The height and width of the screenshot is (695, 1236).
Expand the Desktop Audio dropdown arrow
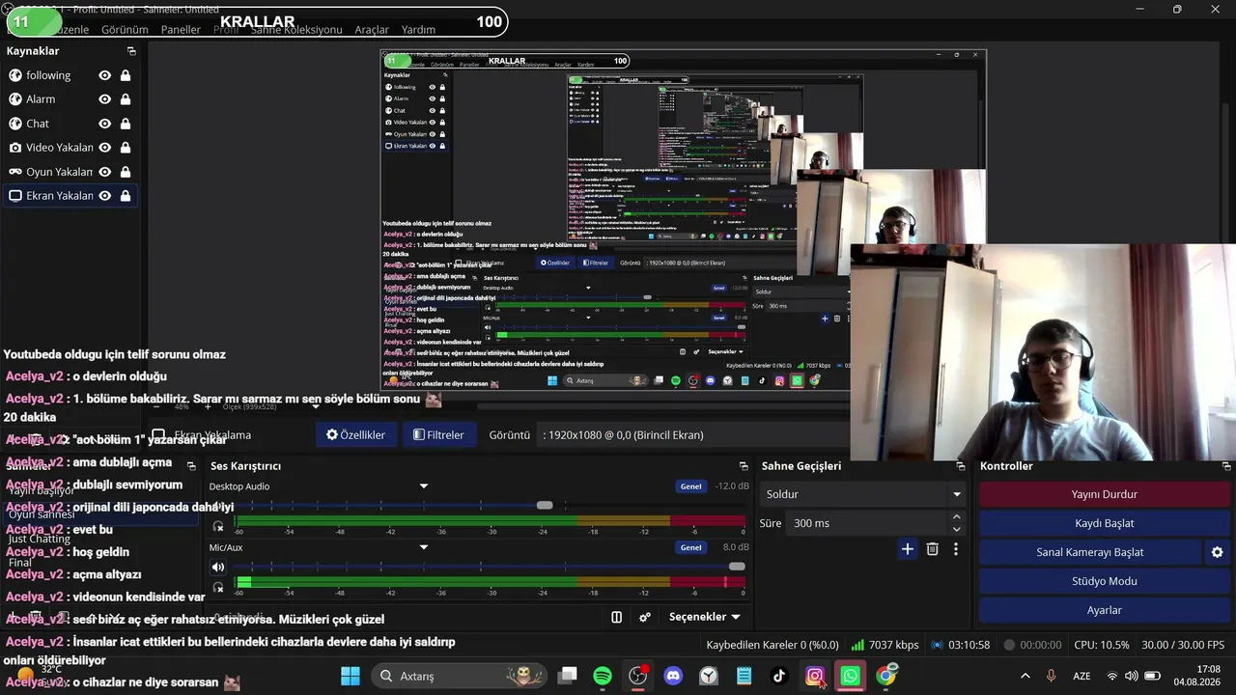point(423,486)
